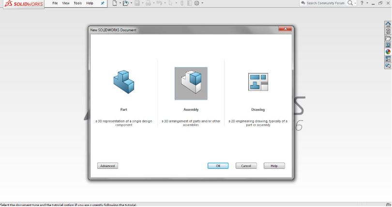
Task: Click the File Properties toolbar icon
Action: click(x=190, y=3)
